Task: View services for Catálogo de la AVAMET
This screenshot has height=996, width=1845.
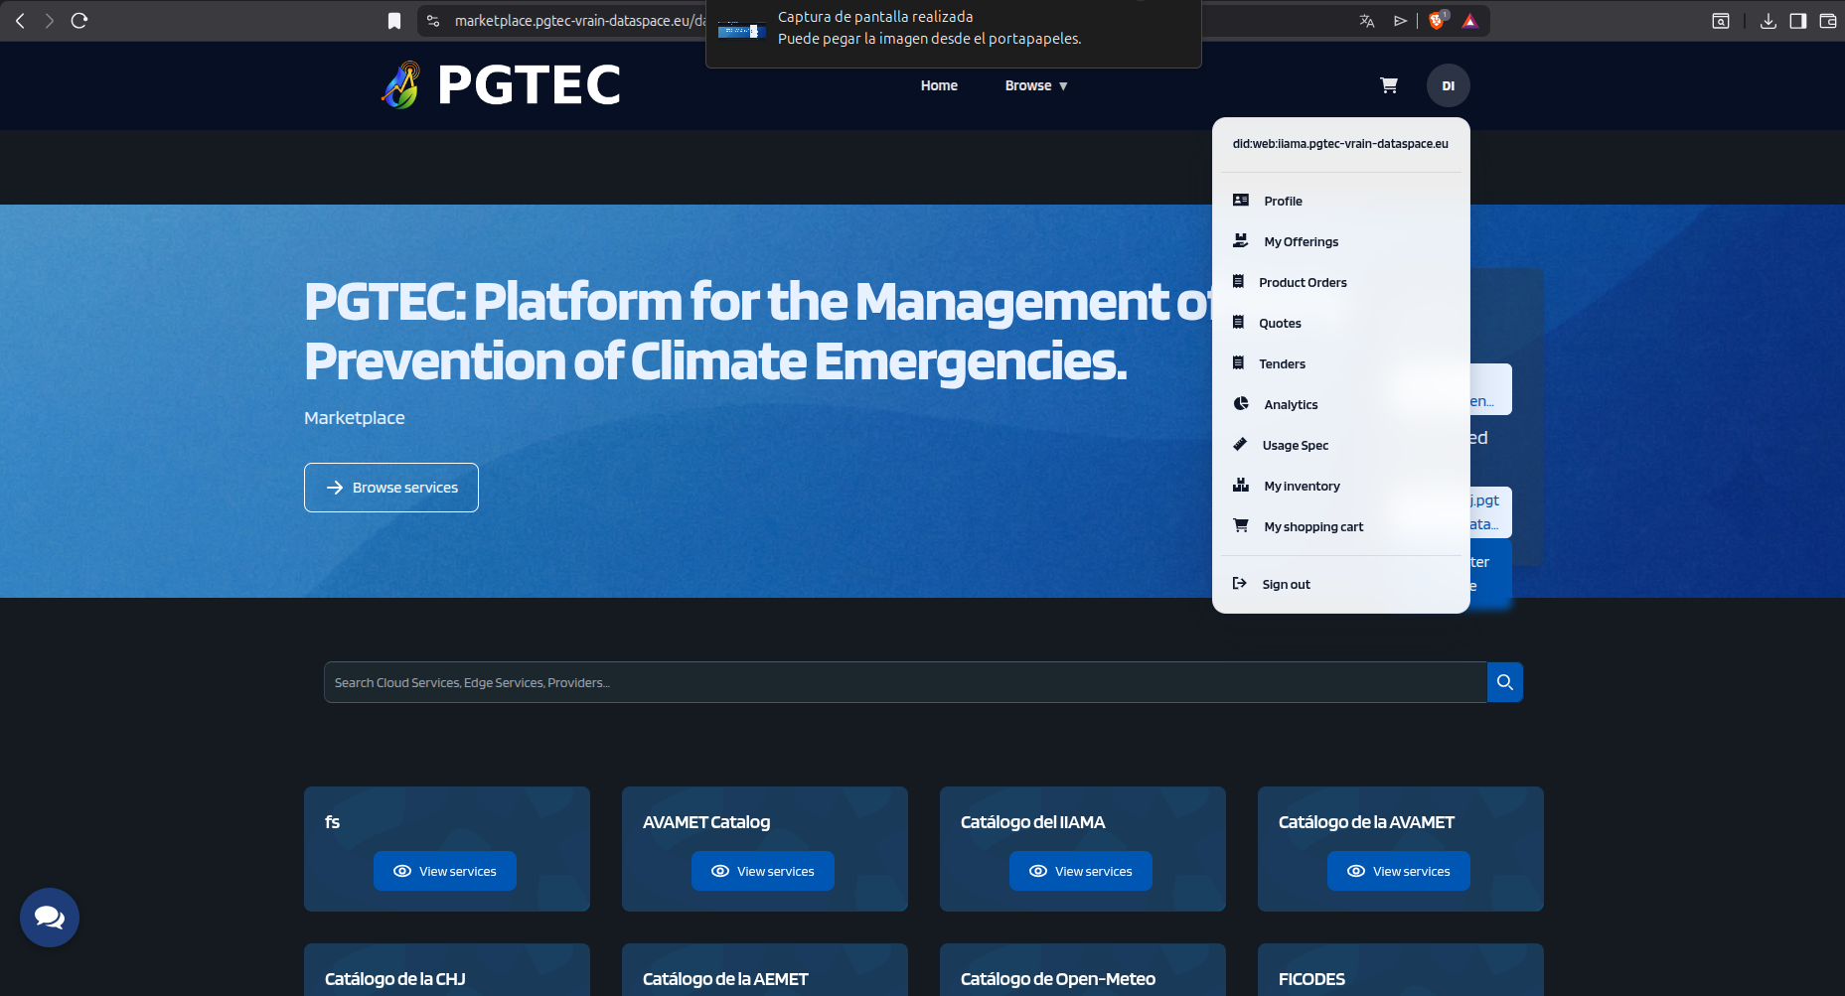Action: (1399, 871)
